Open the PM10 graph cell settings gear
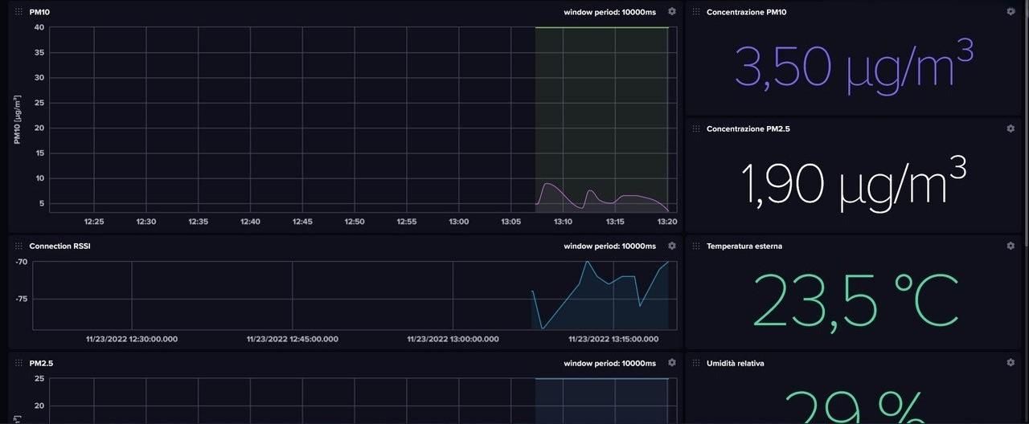This screenshot has width=1029, height=424. [x=672, y=11]
